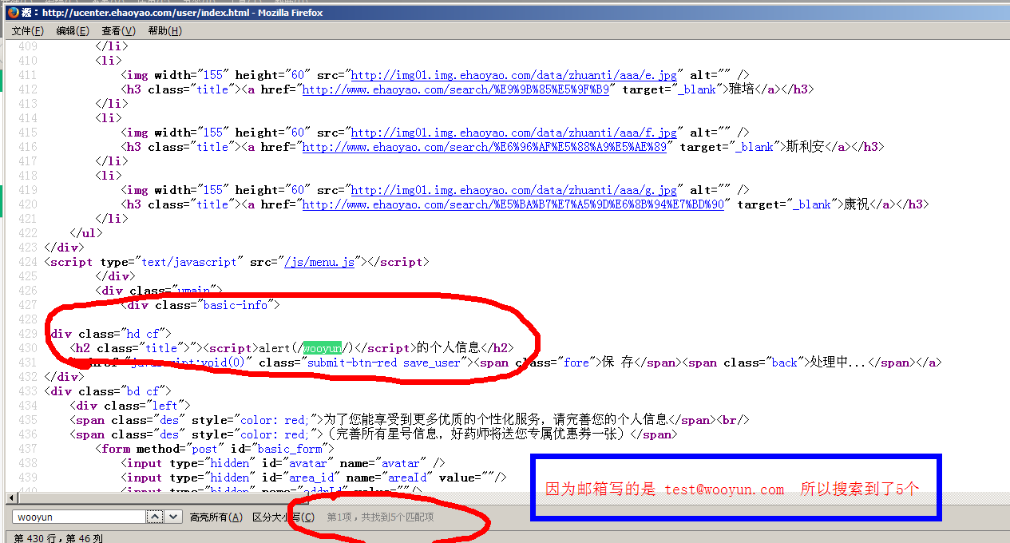Click the "text/javascript" type value on line 424
Viewport: 1010px width, 543px height.
(x=189, y=262)
